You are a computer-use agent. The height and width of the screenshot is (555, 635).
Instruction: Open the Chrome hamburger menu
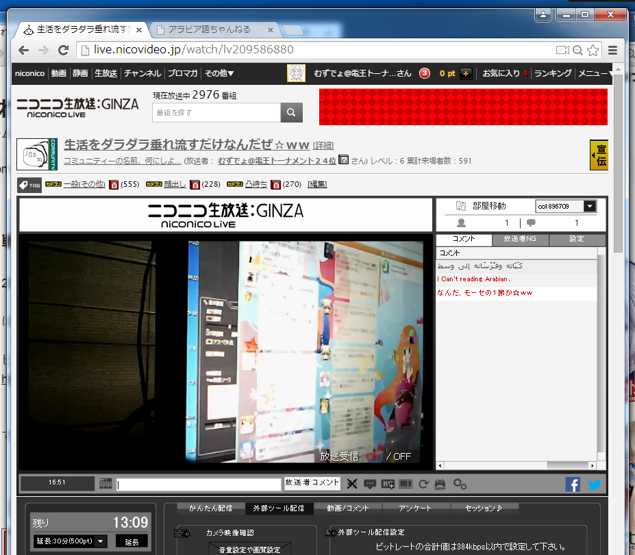(612, 50)
